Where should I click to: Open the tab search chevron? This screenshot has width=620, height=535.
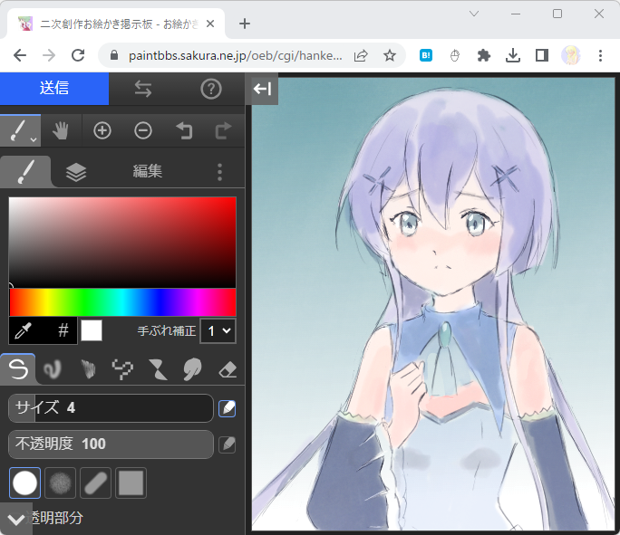[x=474, y=14]
